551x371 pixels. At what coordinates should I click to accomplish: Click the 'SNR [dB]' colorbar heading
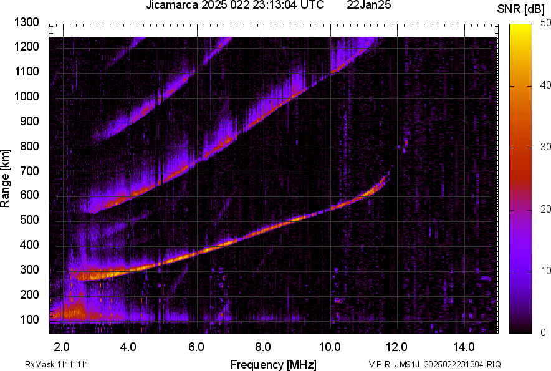tap(521, 9)
